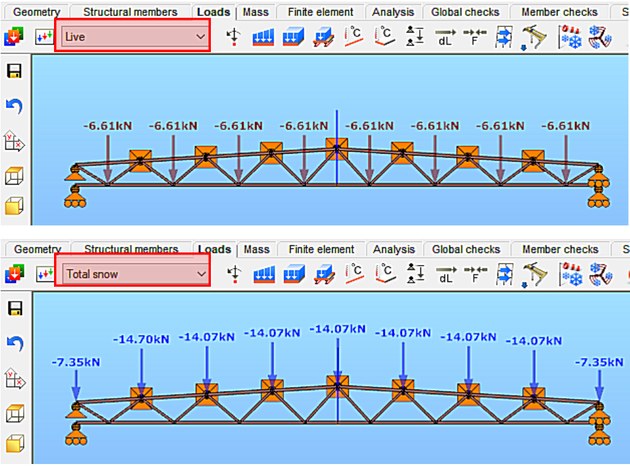Select support displacement tool in Total snow view

click(x=416, y=273)
